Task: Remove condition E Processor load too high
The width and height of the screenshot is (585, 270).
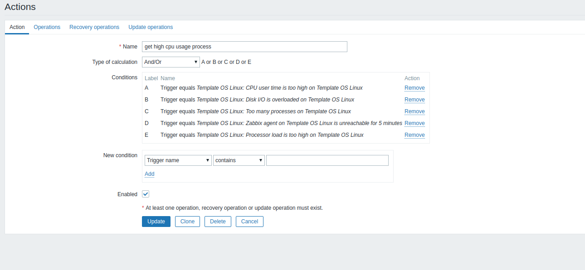Action: pyautogui.click(x=414, y=135)
